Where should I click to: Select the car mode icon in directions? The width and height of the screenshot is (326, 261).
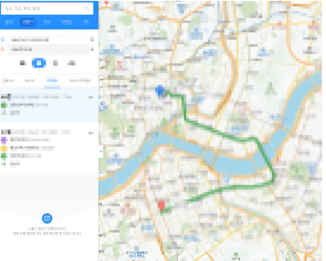(23, 63)
